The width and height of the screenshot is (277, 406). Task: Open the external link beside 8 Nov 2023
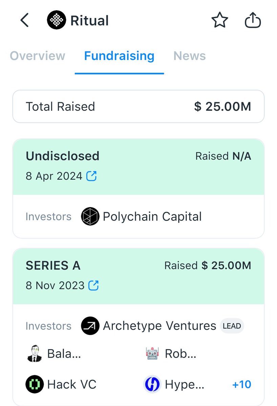click(93, 285)
